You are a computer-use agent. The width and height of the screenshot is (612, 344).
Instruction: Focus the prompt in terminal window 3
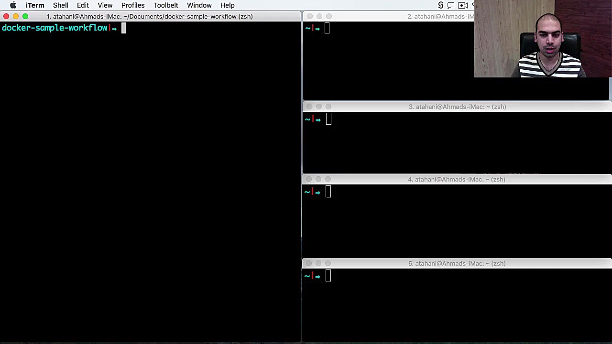coord(328,119)
